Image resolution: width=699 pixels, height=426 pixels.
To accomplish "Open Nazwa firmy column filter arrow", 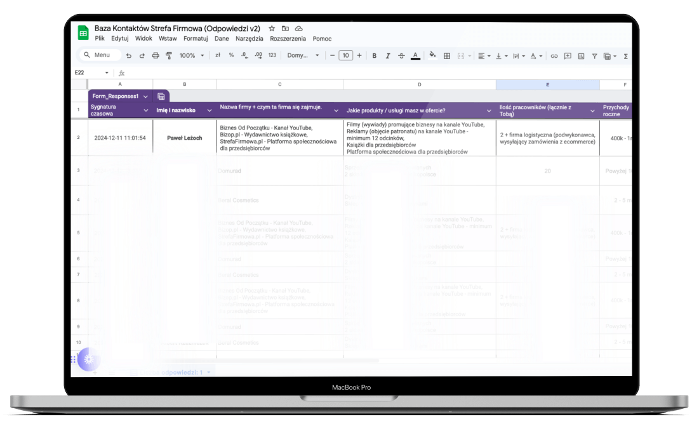I will coord(336,110).
